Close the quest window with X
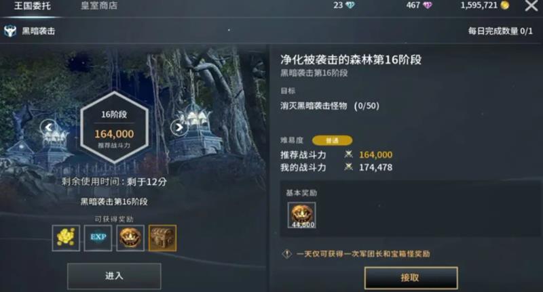543x292 pixels. [x=531, y=5]
